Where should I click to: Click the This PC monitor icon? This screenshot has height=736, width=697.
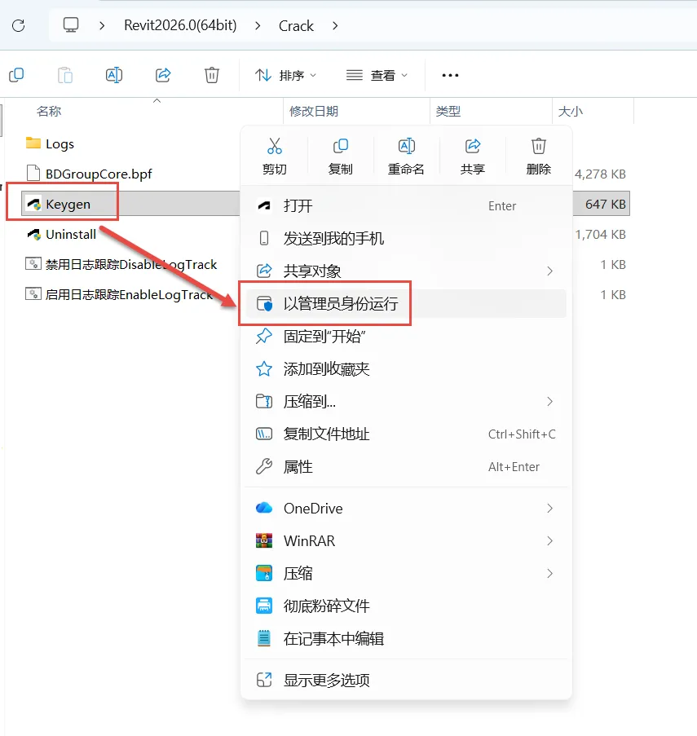click(71, 25)
